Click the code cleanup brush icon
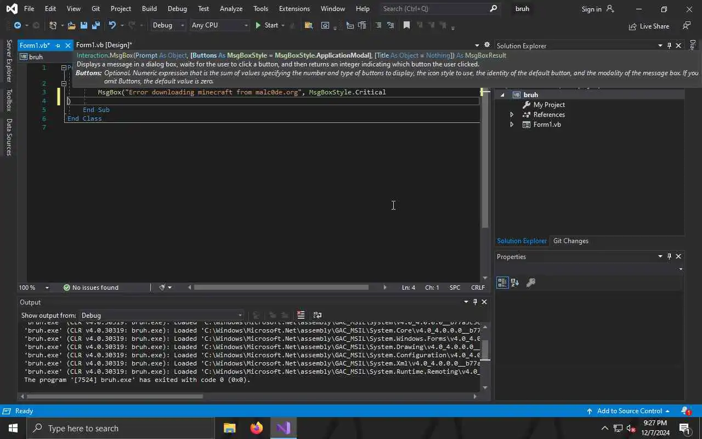The width and height of the screenshot is (702, 439). pyautogui.click(x=162, y=288)
